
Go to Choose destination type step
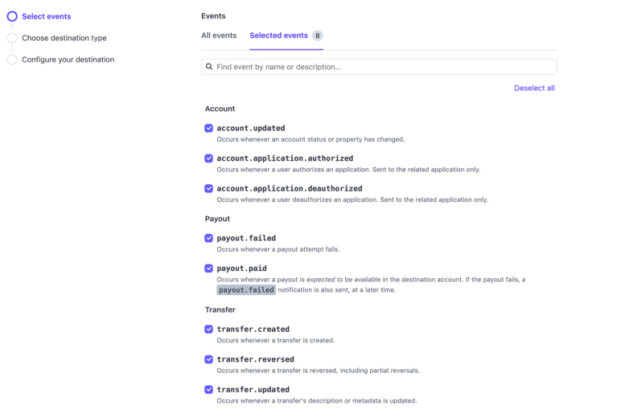pyautogui.click(x=64, y=38)
